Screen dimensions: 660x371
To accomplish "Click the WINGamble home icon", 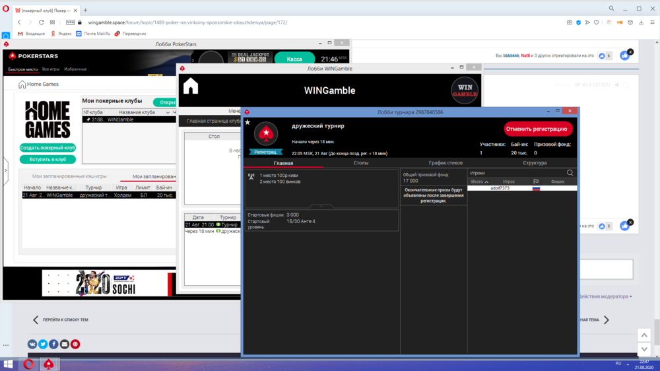I will (191, 86).
